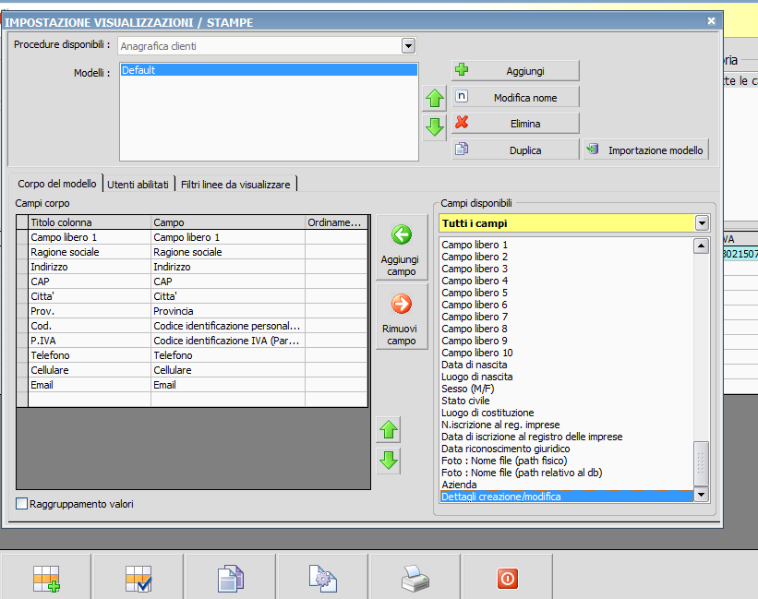
Task: Select the Prov. row title cell
Action: click(x=90, y=311)
